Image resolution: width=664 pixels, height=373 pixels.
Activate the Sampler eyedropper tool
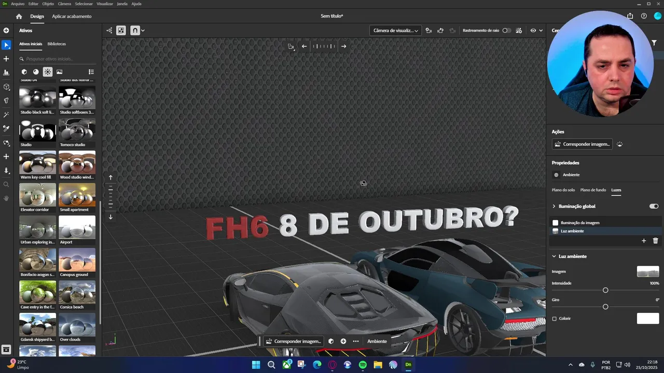click(x=6, y=128)
